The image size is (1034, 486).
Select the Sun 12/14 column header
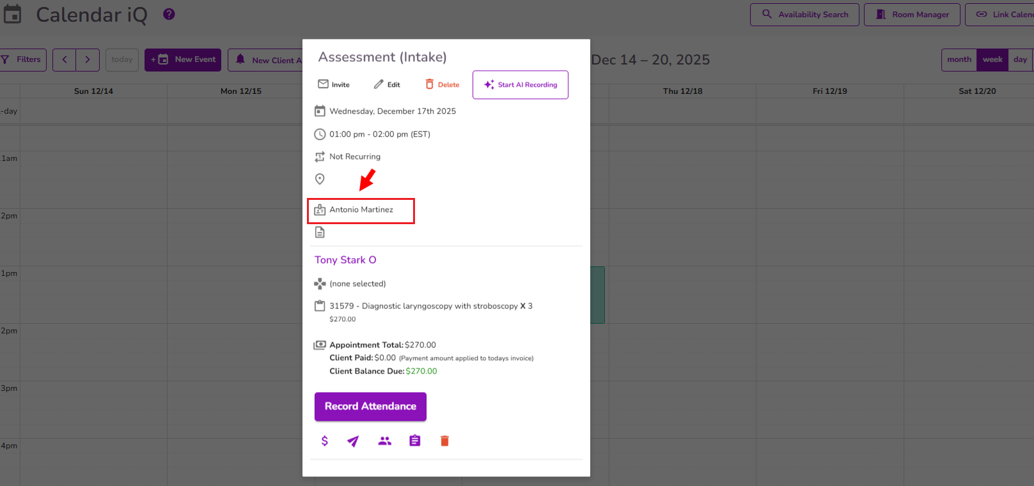point(93,91)
